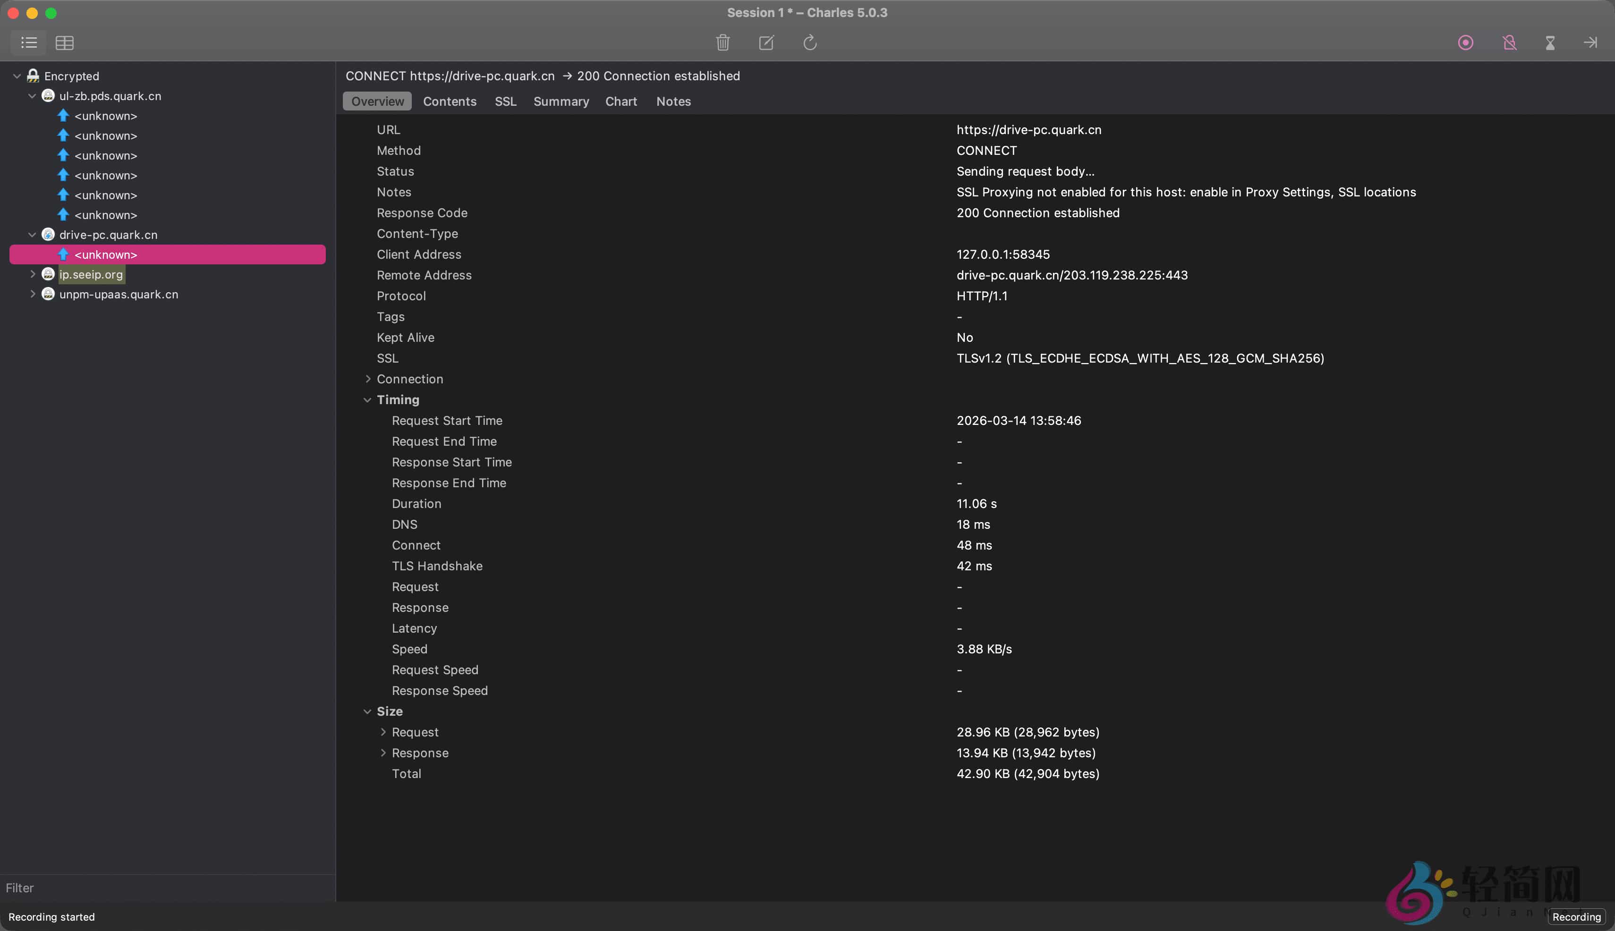This screenshot has width=1615, height=931.
Task: Open the Compose new request tool
Action: (x=766, y=42)
